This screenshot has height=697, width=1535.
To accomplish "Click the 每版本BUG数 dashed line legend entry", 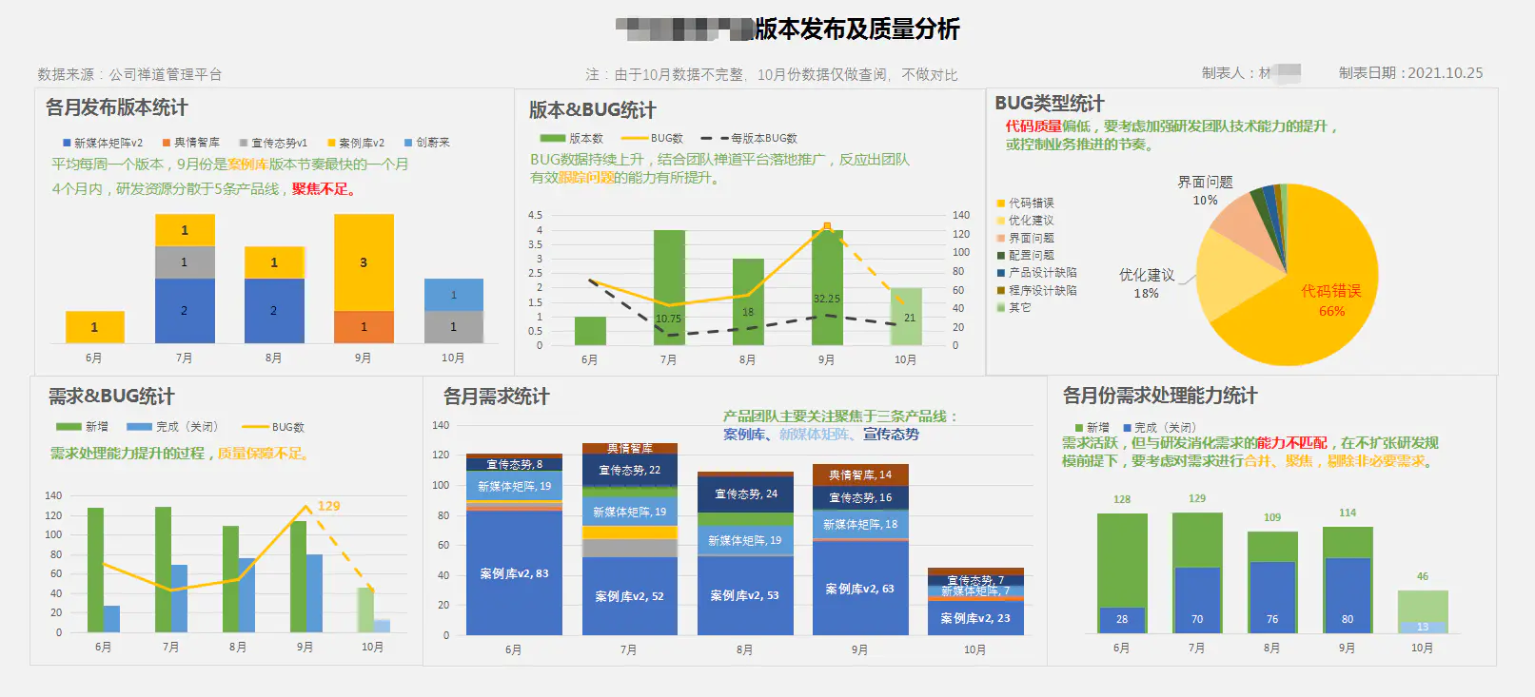I will (749, 139).
